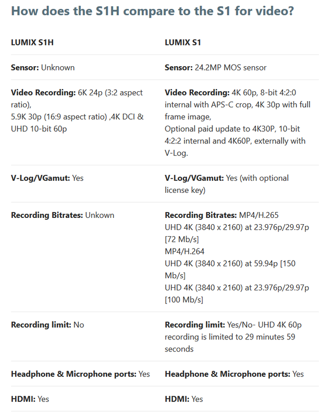Click the S1H Sensor: Unknown cell
This screenshot has width=321, height=417.
43,68
